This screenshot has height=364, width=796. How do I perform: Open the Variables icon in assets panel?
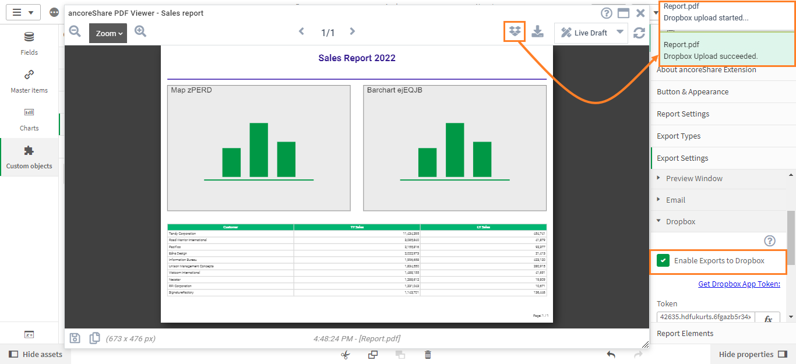[29, 335]
